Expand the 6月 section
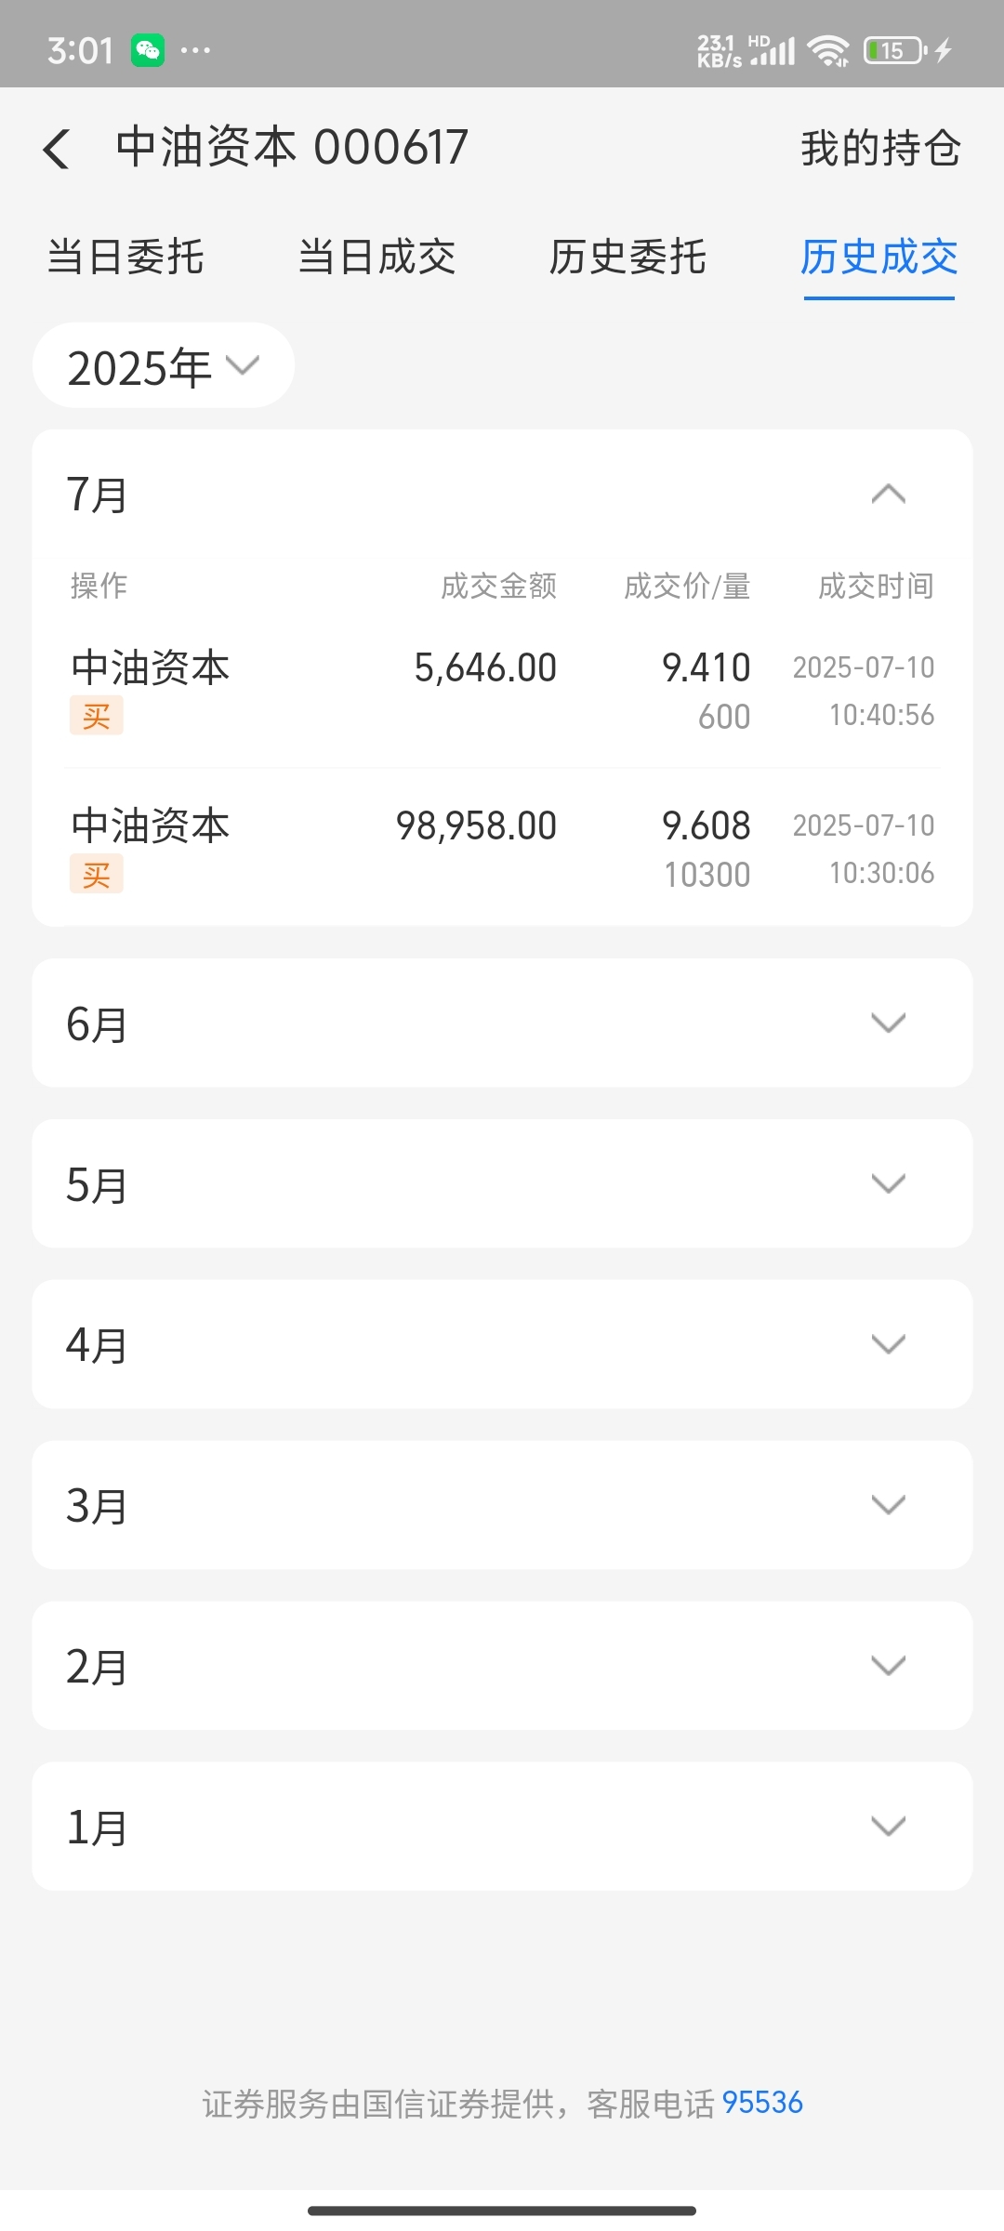Viewport: 1004px width, 2231px height. [502, 1023]
